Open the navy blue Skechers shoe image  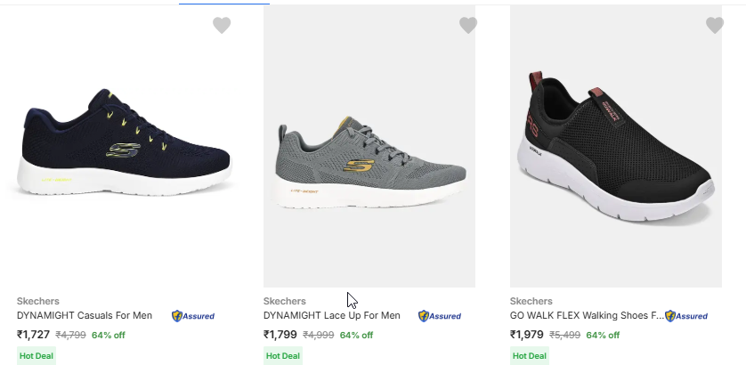click(125, 147)
